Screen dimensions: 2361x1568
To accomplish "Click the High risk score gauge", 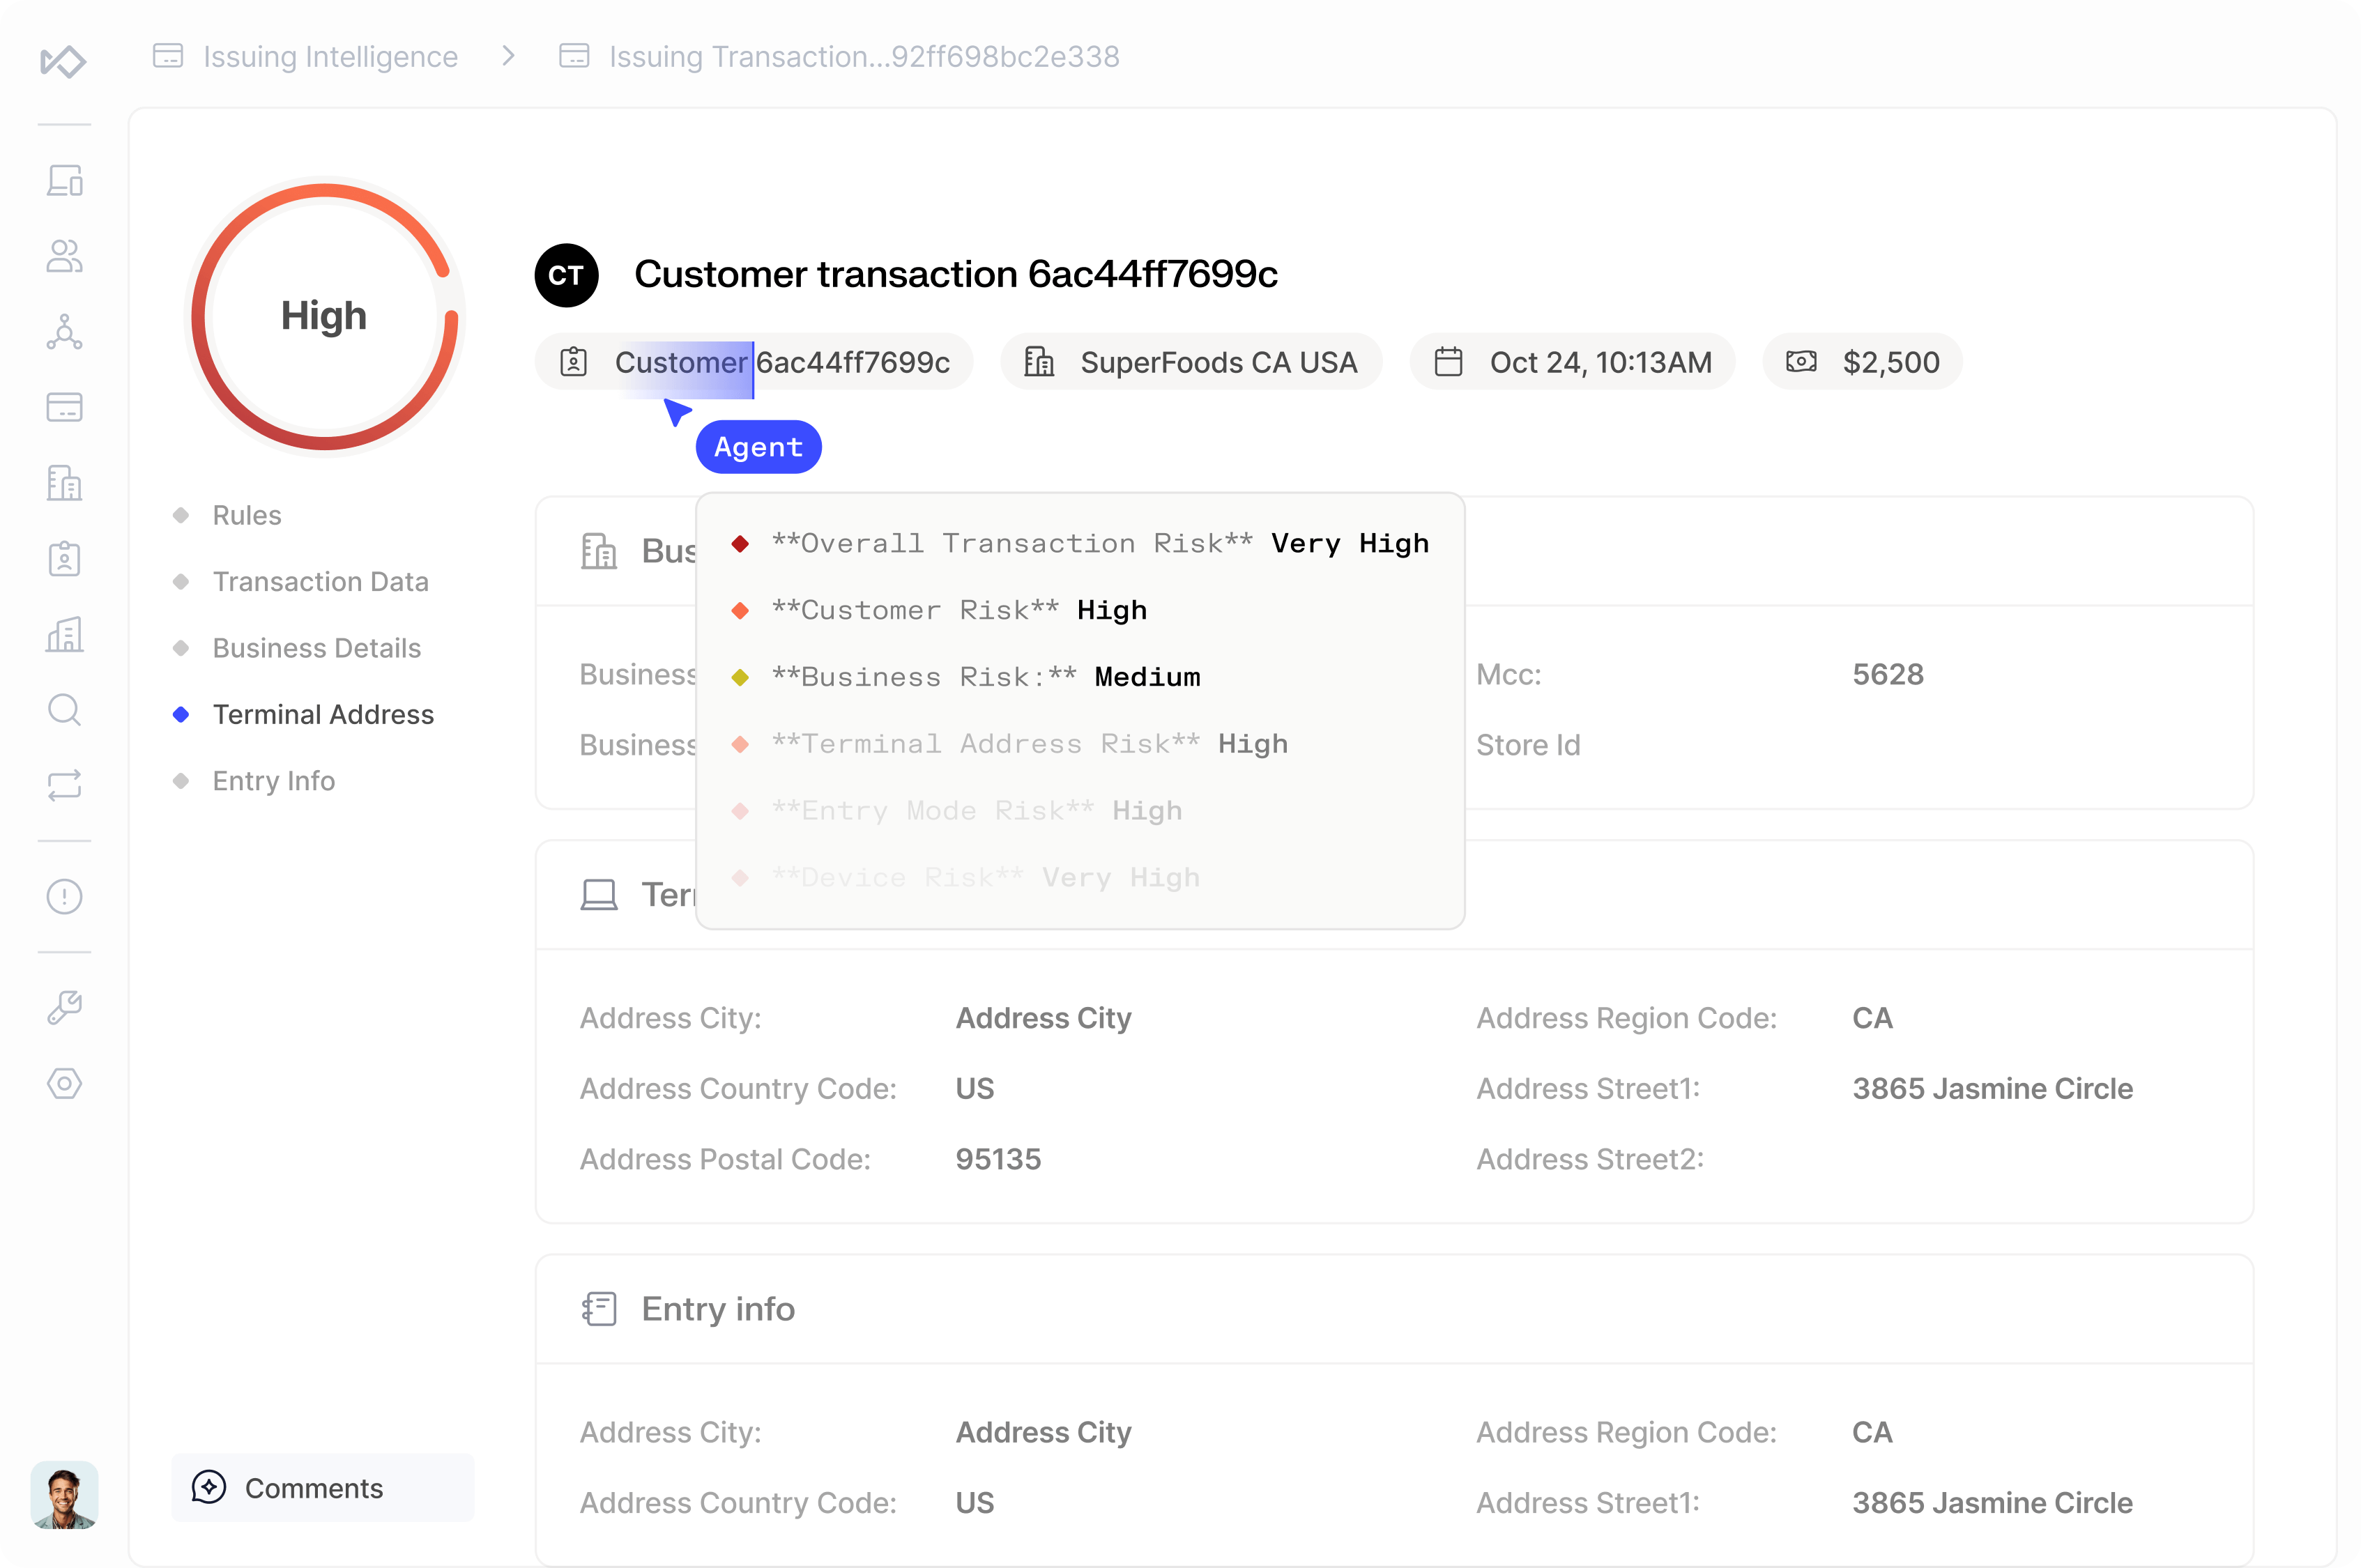I will coord(324,317).
